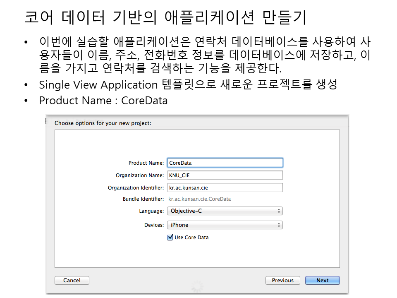The image size is (397, 298).
Task: Click the slide title about 코어 데이터
Action: [x=165, y=18]
